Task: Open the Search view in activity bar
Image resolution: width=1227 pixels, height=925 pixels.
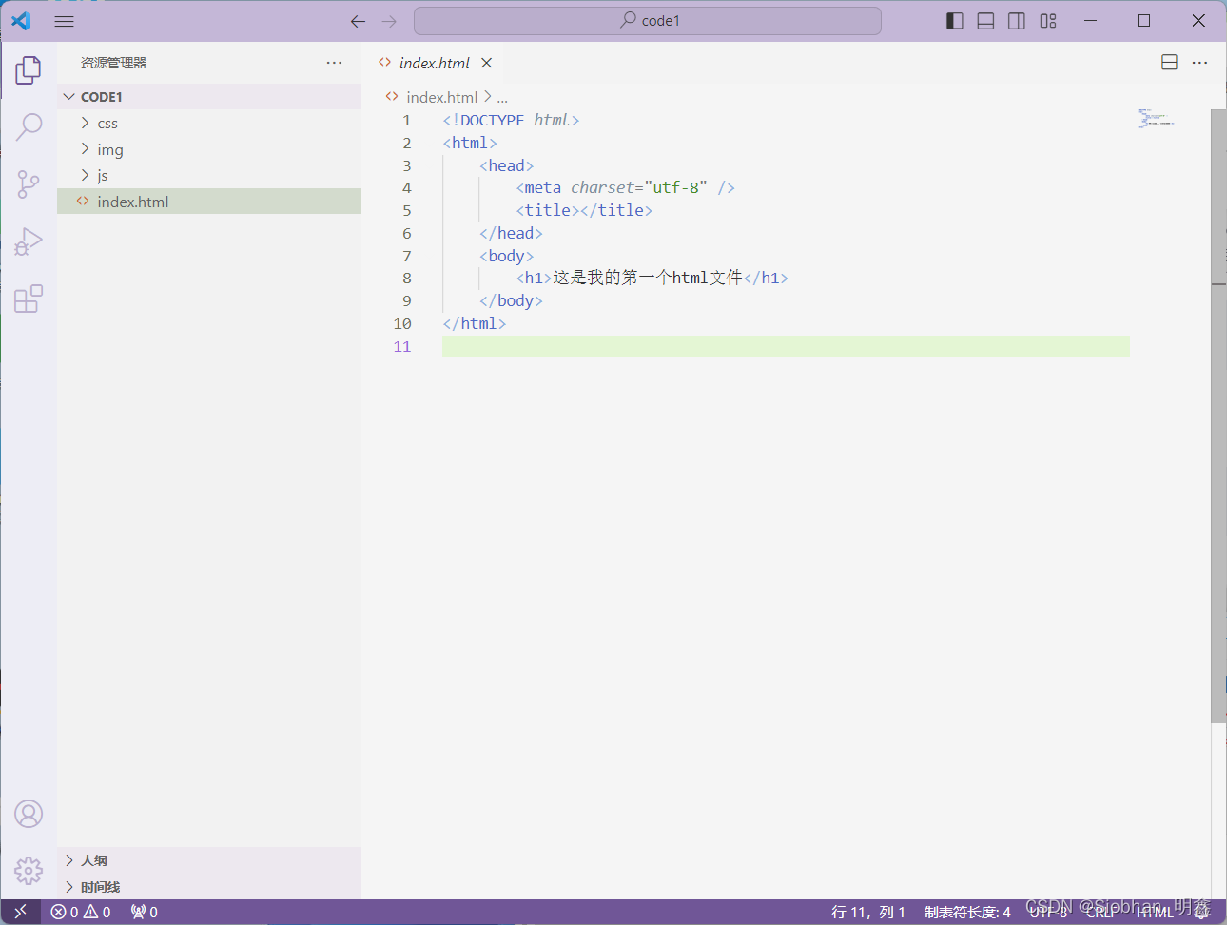Action: coord(29,126)
